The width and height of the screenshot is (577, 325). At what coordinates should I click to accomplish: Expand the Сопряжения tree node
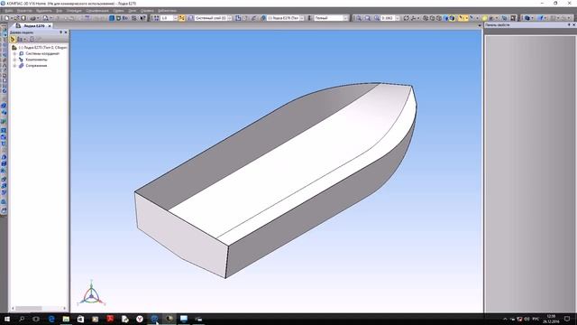pos(14,66)
